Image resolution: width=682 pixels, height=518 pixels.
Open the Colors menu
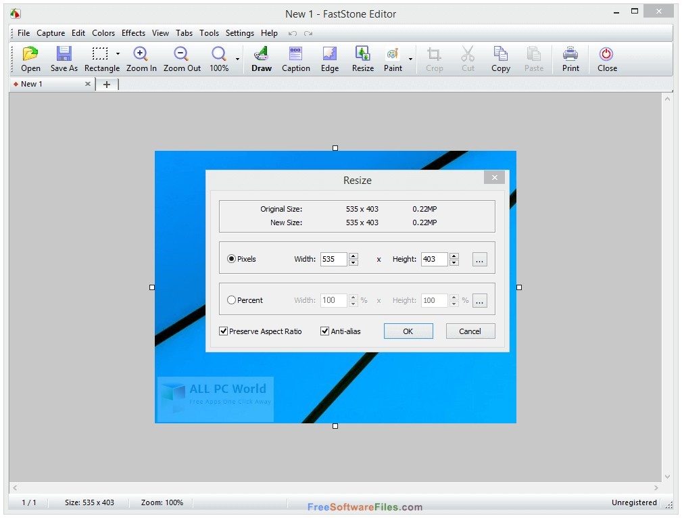103,33
